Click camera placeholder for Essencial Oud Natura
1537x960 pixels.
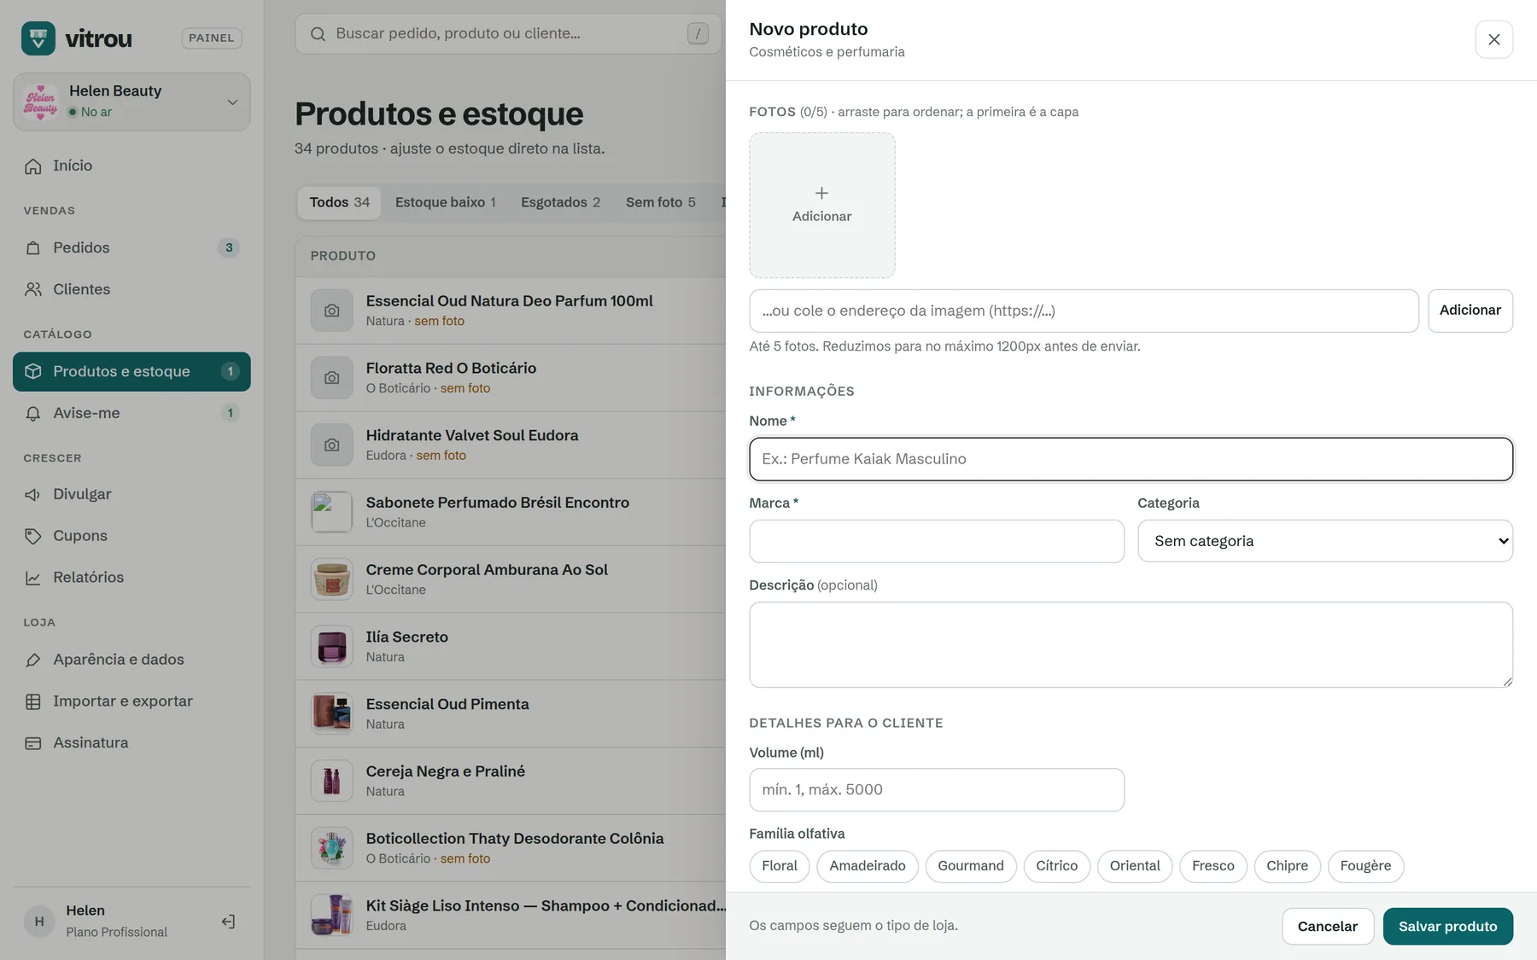pyautogui.click(x=332, y=311)
